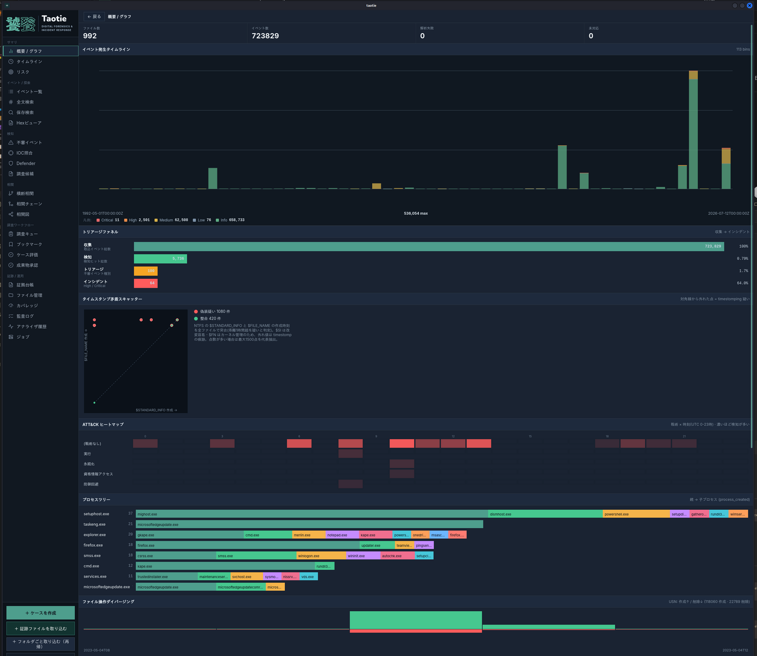Click the IOC照合 crosshair icon
757x656 pixels.
click(x=11, y=153)
